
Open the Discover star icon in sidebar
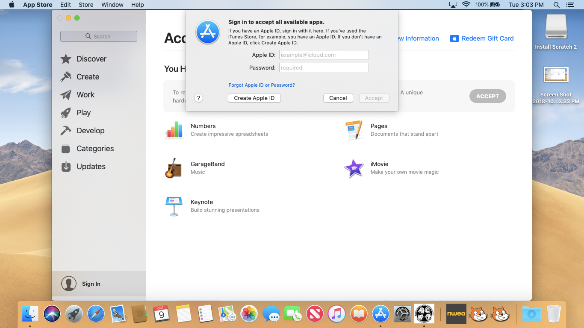(x=66, y=59)
